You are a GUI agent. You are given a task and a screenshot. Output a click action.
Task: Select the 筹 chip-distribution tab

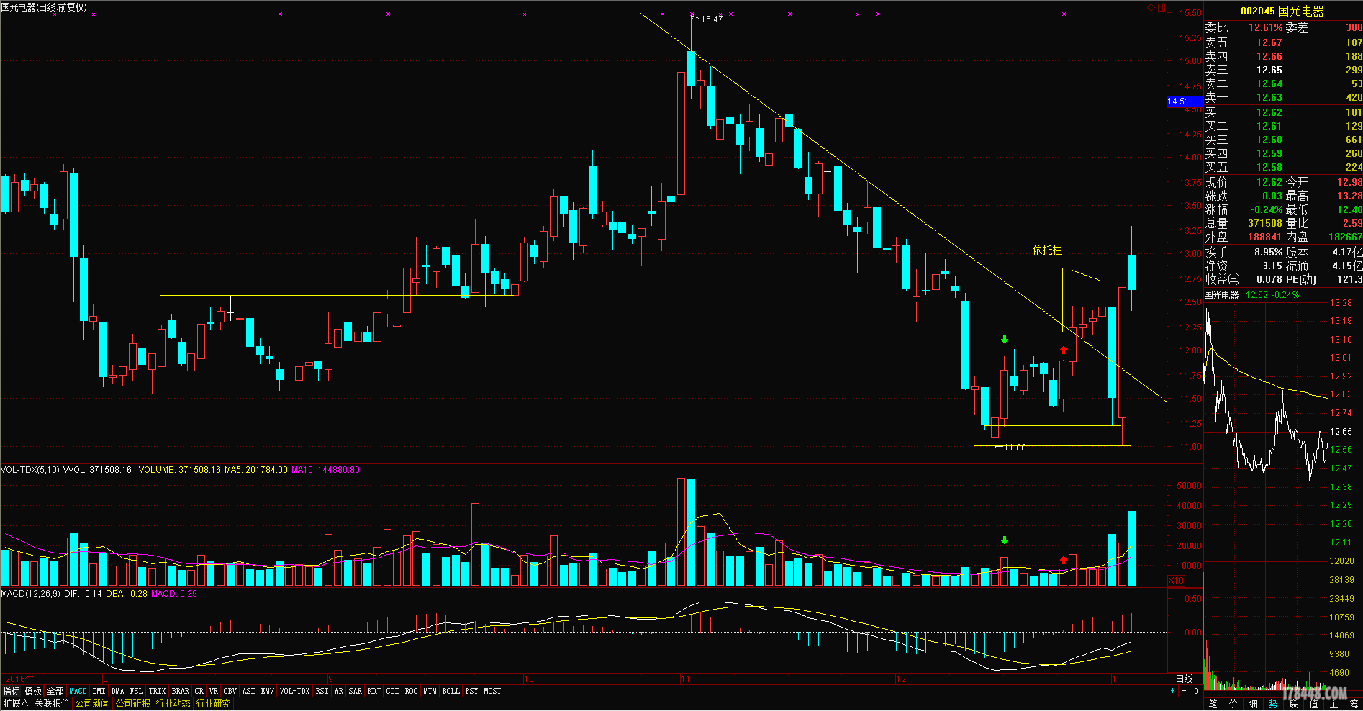click(x=1354, y=704)
